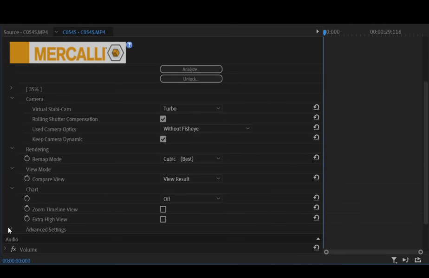Click the left zoom scrollbar handle
This screenshot has height=278, width=429.
[x=326, y=252]
